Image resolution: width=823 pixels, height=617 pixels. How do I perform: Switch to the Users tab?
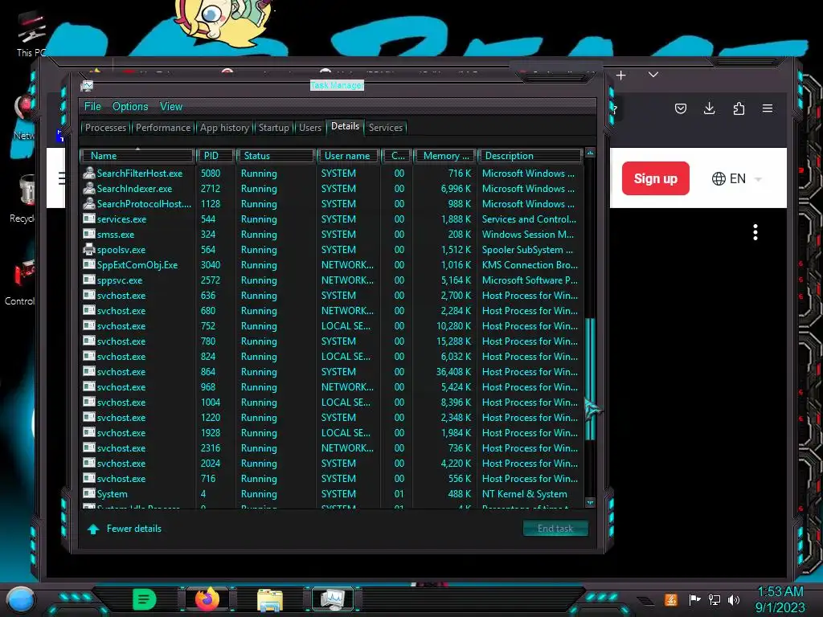click(309, 128)
